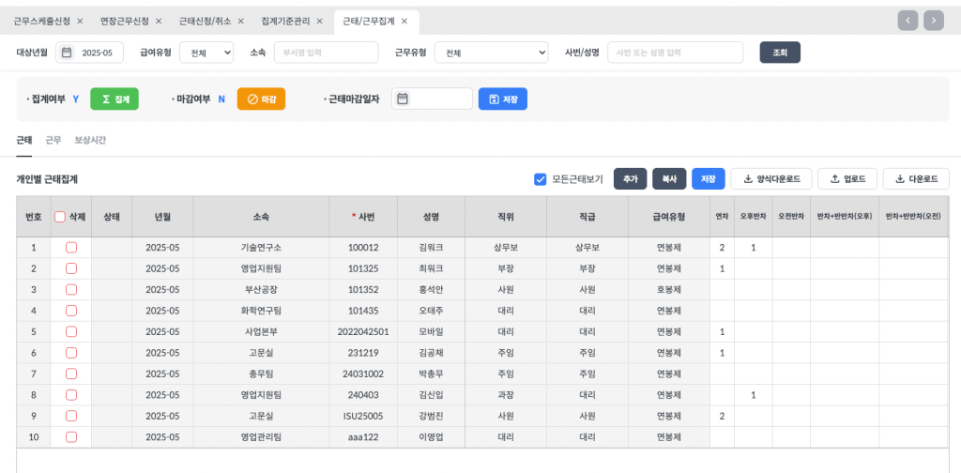Close the 근태/근무집계 tab

(x=404, y=22)
